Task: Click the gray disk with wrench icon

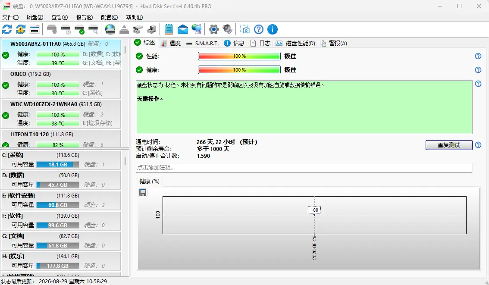Action: [x=52, y=30]
